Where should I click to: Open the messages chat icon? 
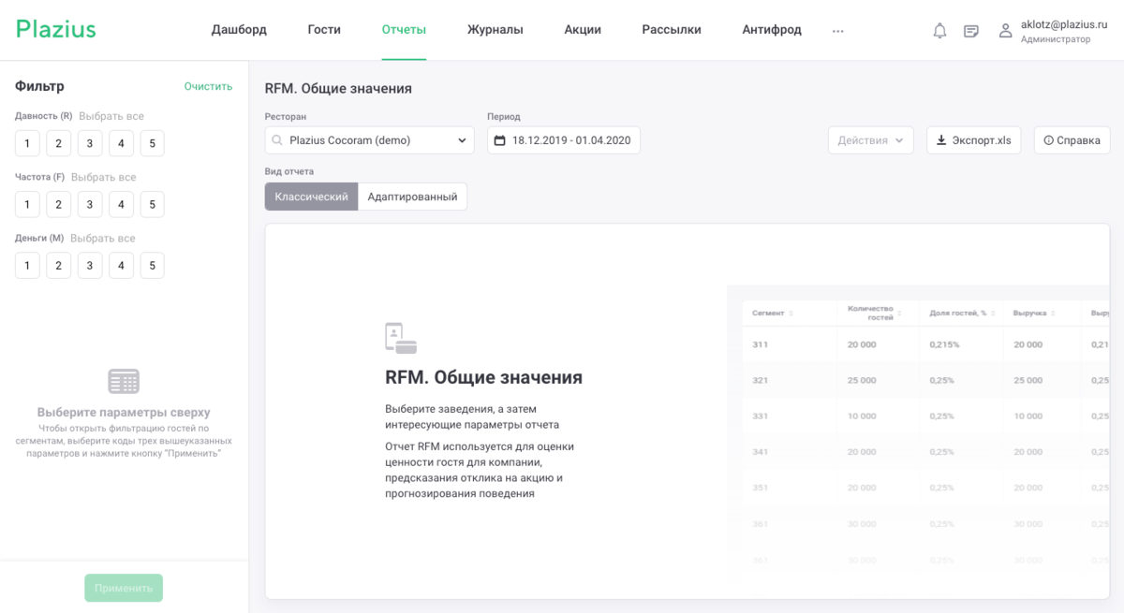pos(971,31)
